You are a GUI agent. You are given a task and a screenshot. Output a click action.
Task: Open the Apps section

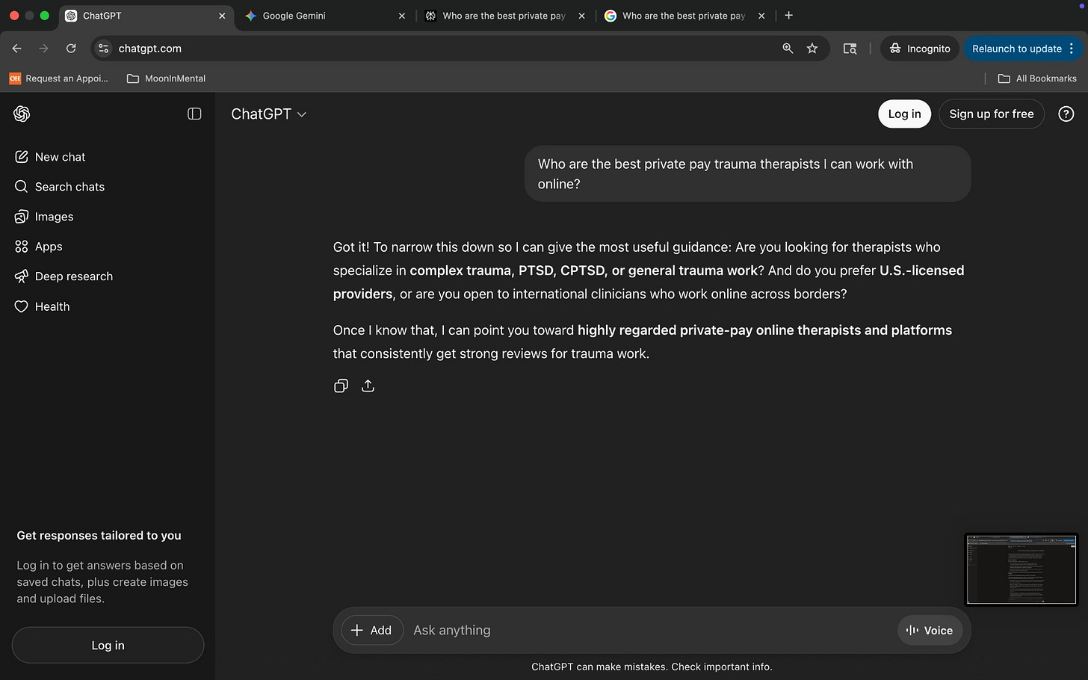[x=38, y=247]
